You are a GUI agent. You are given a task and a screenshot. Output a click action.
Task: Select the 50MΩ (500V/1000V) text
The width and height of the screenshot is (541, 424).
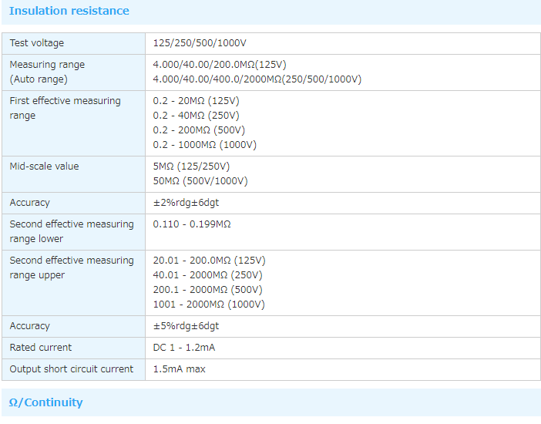point(200,181)
